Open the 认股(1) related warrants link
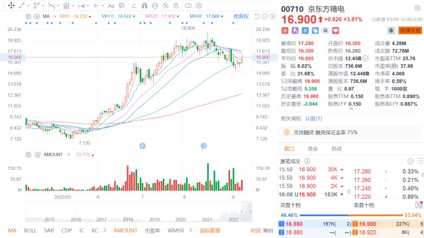The image size is (424, 238). (x=313, y=118)
